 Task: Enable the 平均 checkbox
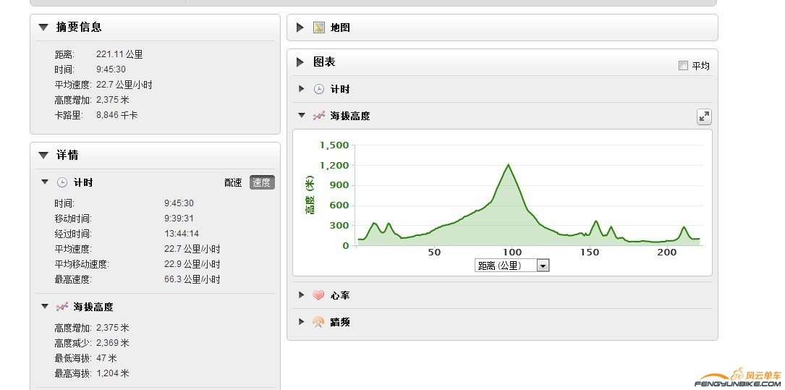683,66
